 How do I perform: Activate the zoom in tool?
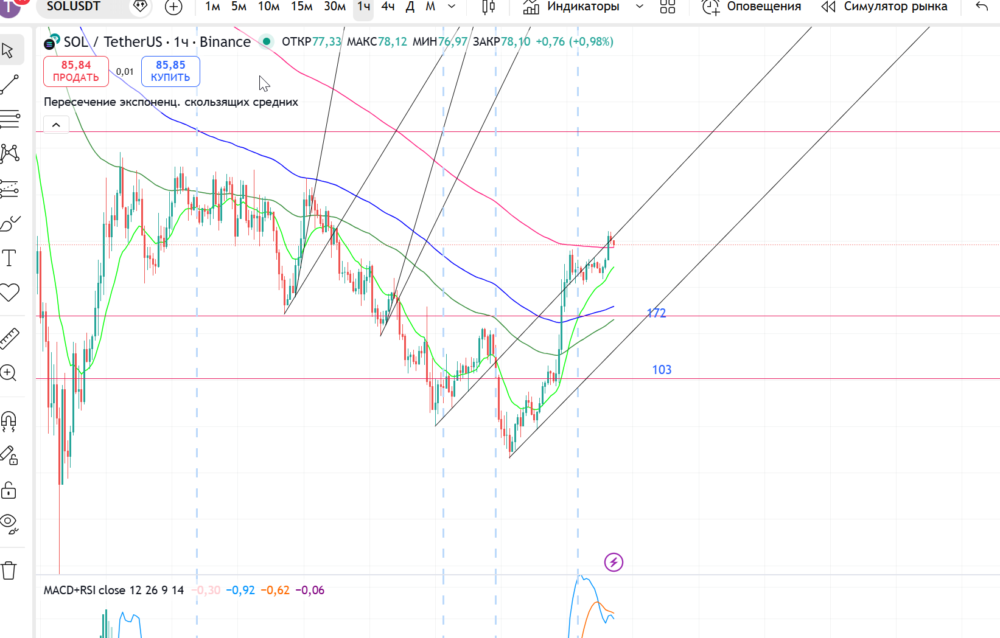[9, 373]
